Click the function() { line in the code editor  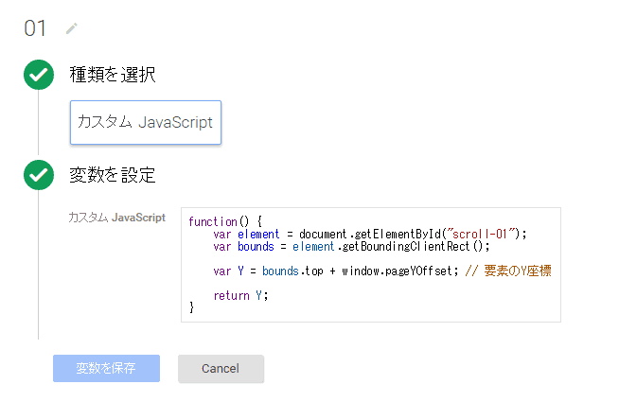click(x=225, y=221)
